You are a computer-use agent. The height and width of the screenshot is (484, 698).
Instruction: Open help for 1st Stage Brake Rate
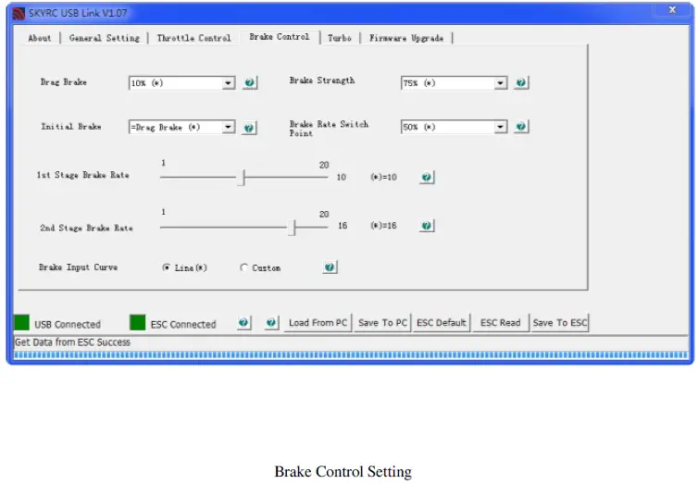[427, 177]
